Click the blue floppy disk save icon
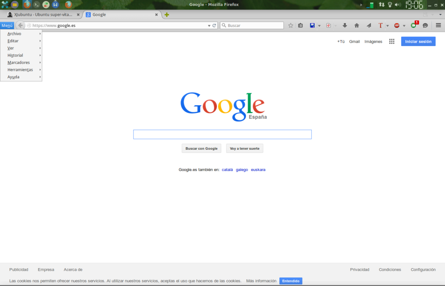Viewport: 445px width, 286px height. click(312, 26)
